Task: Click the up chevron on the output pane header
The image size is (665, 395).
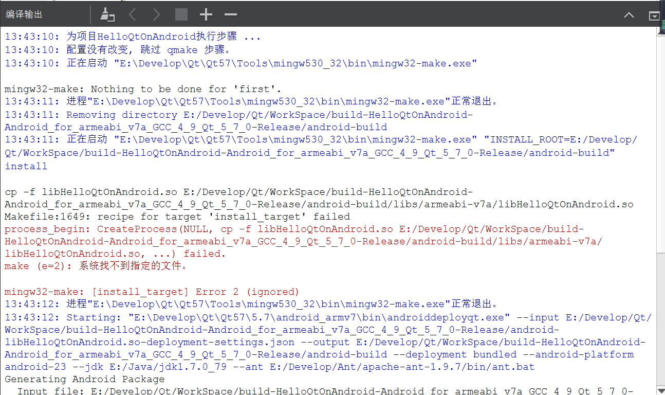Action: point(629,15)
